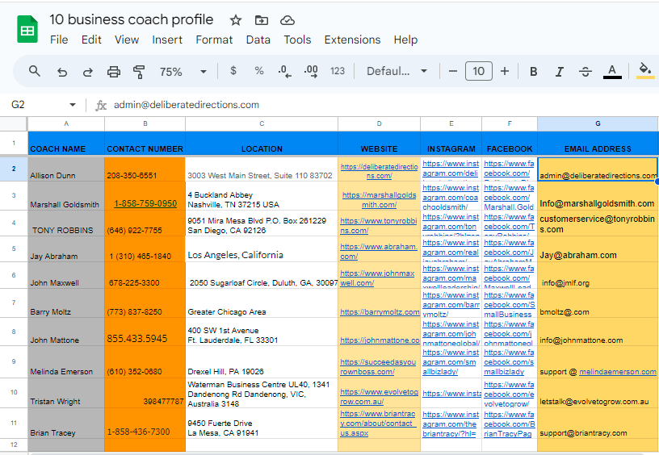Image resolution: width=659 pixels, height=455 pixels.
Task: Click the font size field
Action: point(479,71)
